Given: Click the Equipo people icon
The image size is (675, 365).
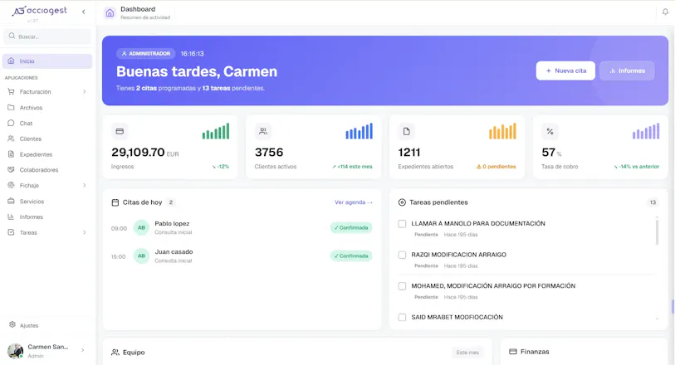Looking at the screenshot, I should pos(115,352).
